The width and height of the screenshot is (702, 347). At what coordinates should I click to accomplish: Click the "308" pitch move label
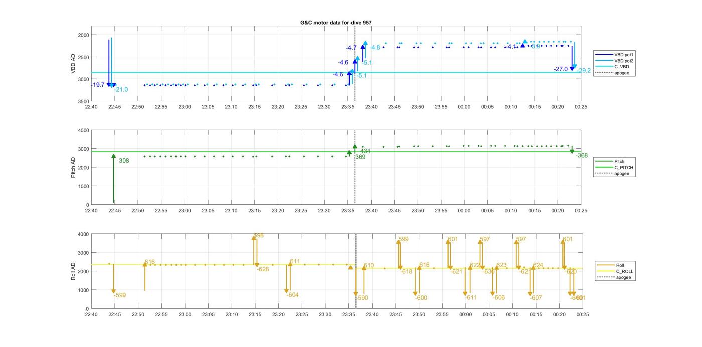coord(124,161)
